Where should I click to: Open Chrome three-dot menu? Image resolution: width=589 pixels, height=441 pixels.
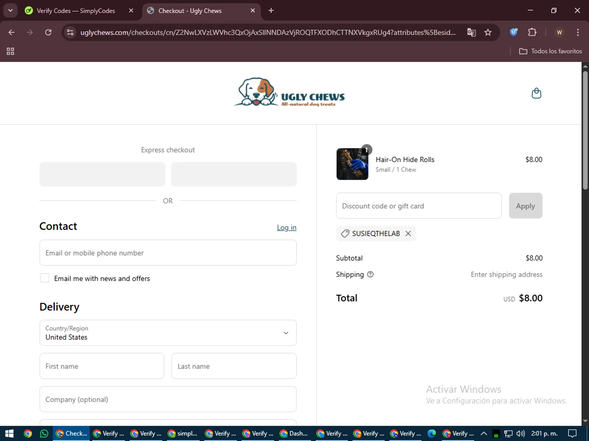(578, 33)
